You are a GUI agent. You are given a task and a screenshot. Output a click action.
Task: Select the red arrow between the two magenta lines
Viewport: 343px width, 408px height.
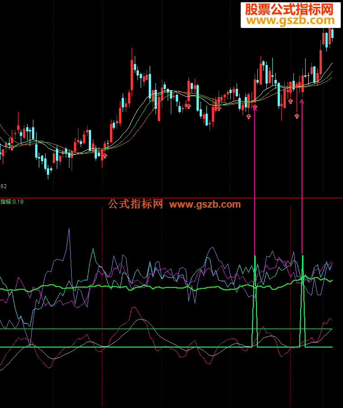[291, 101]
